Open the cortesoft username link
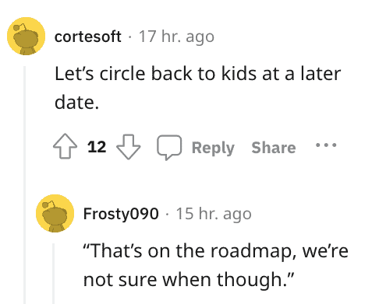 [x=88, y=37]
